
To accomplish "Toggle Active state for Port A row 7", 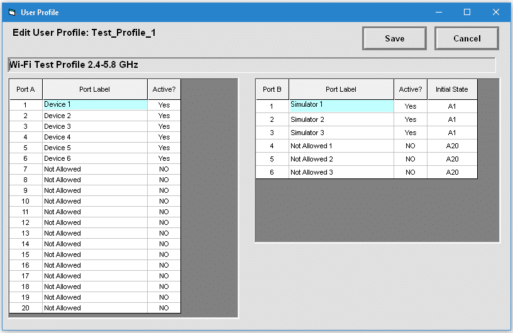I will [164, 169].
